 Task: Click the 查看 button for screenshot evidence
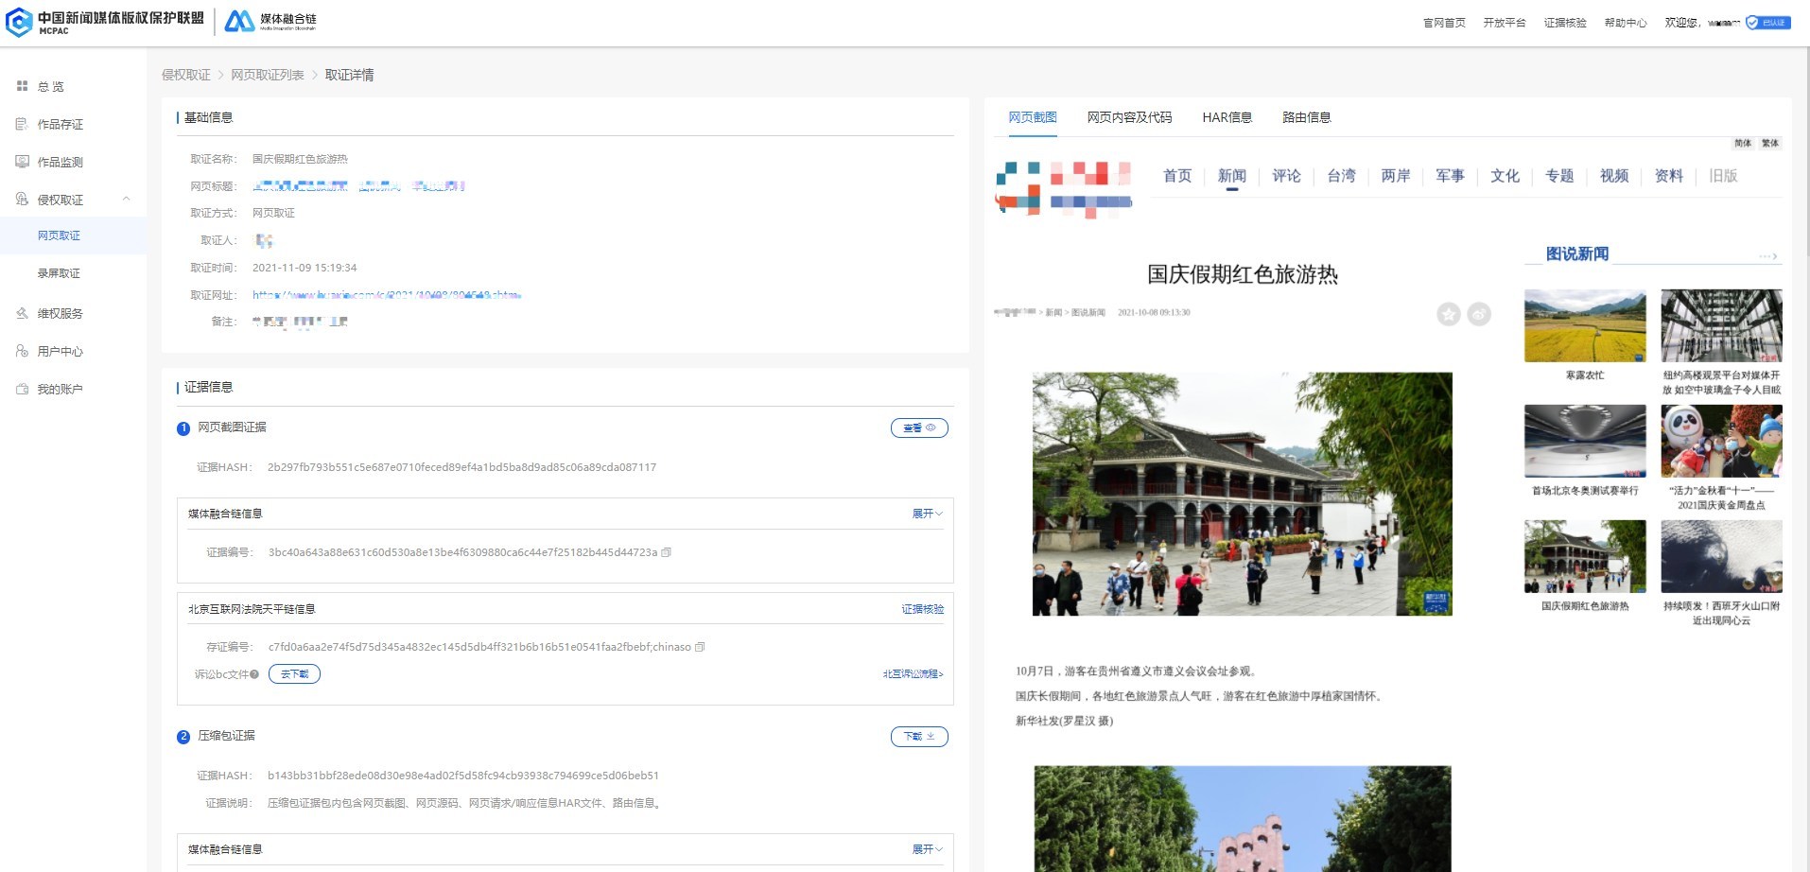pos(918,428)
